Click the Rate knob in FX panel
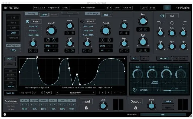Image resolution: width=193 pixels, height=119 pixels. coord(138,74)
